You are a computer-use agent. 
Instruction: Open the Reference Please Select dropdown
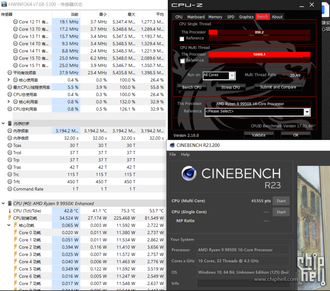pyautogui.click(x=306, y=112)
